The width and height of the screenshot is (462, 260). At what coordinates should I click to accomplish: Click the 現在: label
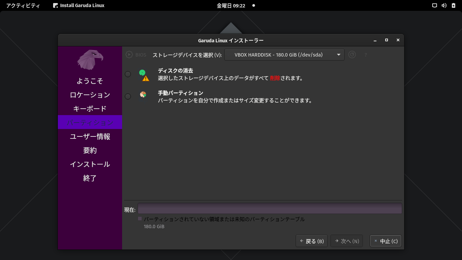(x=130, y=210)
